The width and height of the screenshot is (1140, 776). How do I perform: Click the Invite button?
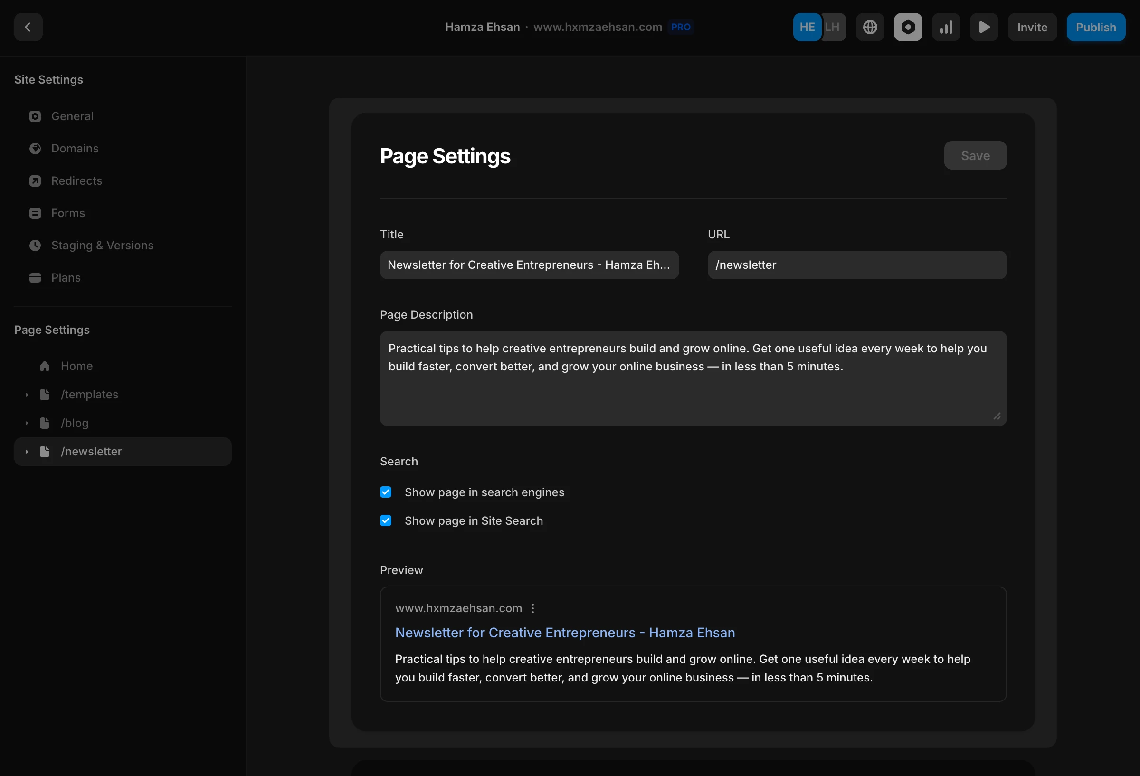(1032, 27)
